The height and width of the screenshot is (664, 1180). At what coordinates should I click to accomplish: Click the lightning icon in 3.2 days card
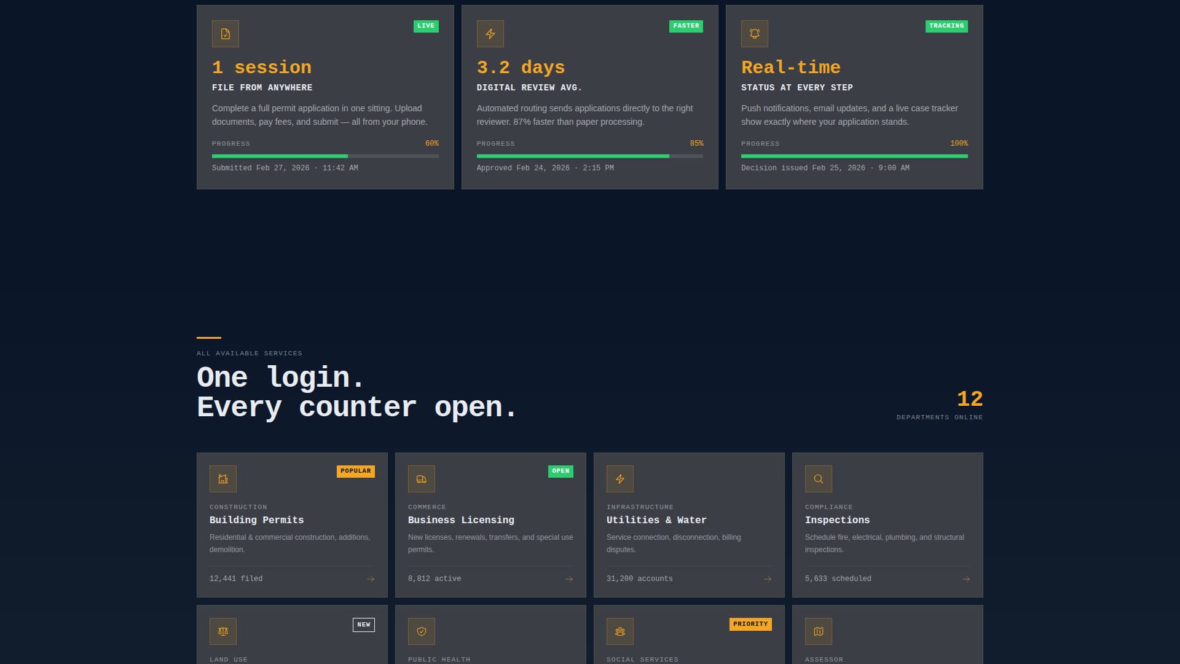coord(490,34)
